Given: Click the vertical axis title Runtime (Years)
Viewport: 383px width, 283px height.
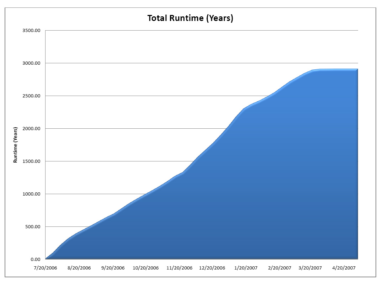Looking at the screenshot, I should pos(15,145).
